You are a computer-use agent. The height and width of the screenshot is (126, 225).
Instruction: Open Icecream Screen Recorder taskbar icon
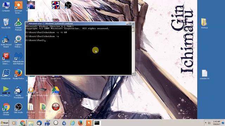(89, 123)
